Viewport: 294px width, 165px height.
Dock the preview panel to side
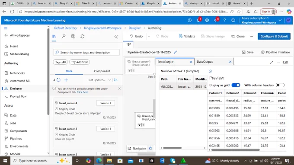point(285,62)
